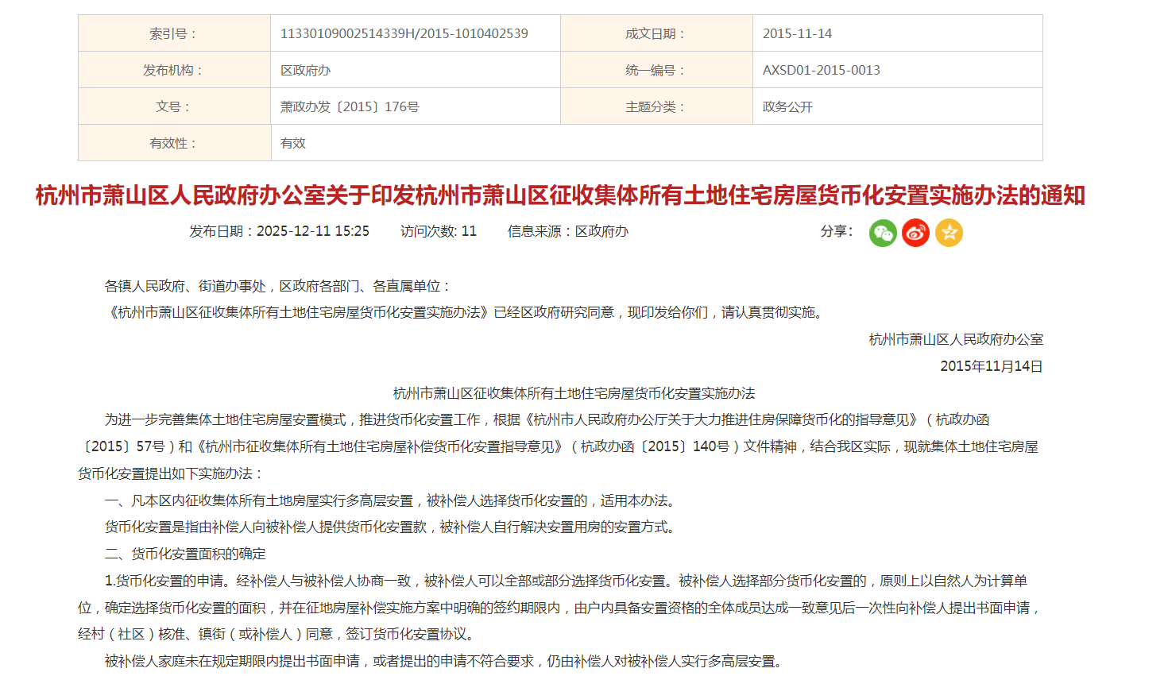This screenshot has width=1168, height=676.
Task: Click the 主题分类 value 政务公开
Action: 787,106
